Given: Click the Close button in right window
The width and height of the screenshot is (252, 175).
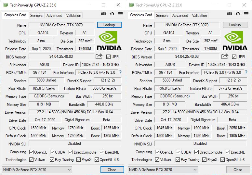Looking at the screenshot, I should 238,170.
